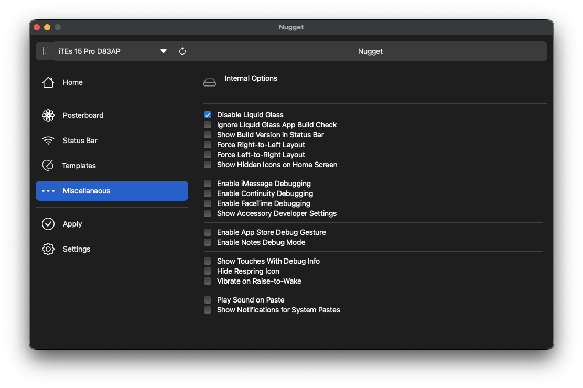Click the phone device icon

point(46,51)
